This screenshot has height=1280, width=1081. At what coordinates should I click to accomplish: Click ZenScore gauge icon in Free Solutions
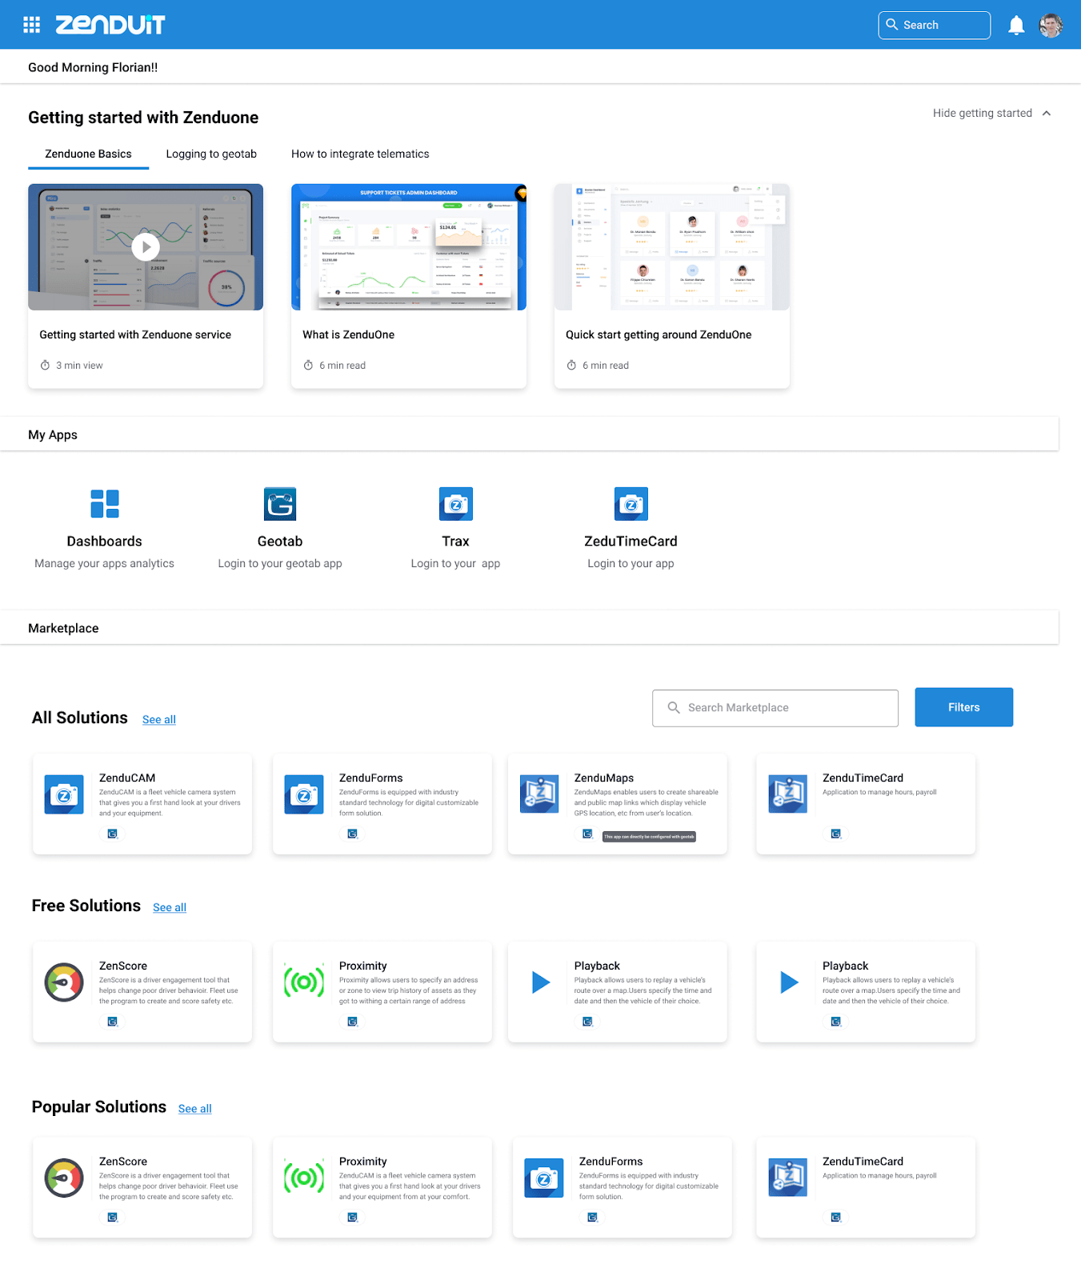click(64, 982)
